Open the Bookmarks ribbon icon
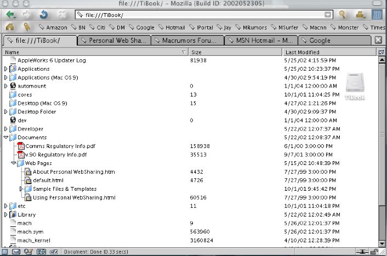 click(27, 27)
